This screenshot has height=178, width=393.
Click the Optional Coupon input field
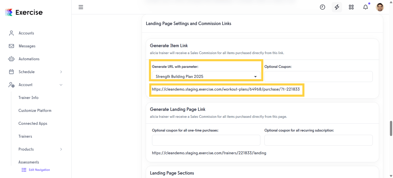click(318, 76)
